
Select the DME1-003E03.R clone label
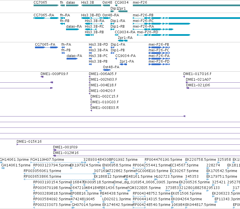pos(105,108)
